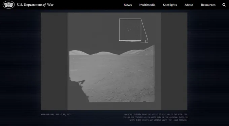Click the caption text starting ARCHIVAL IMAGERY FROM THE APOLLO 17
Viewport: 229px width, 126px height.
pos(155,117)
